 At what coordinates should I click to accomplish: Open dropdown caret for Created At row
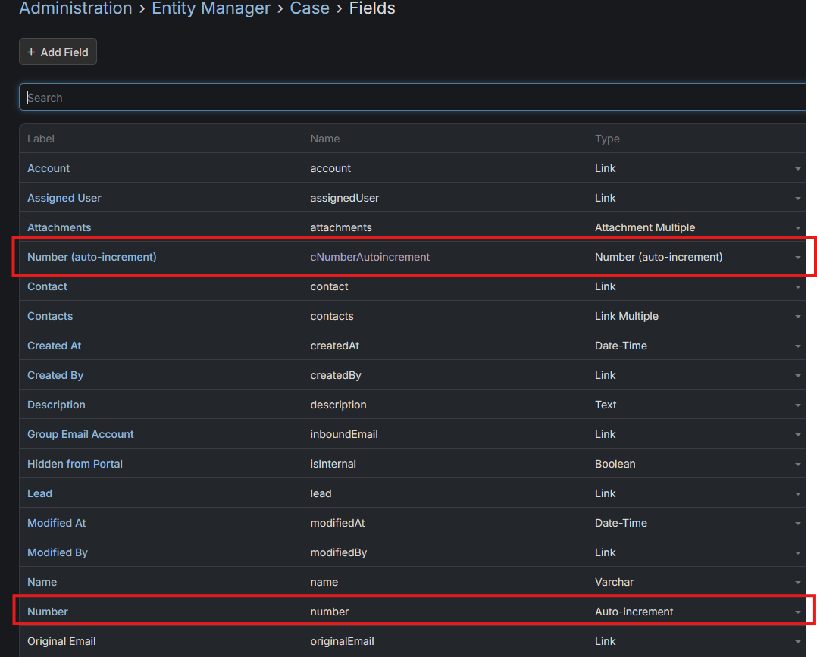(797, 346)
